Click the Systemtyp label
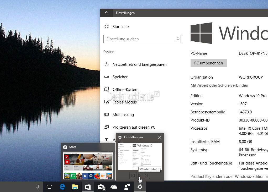This screenshot has width=268, height=192. point(199,150)
